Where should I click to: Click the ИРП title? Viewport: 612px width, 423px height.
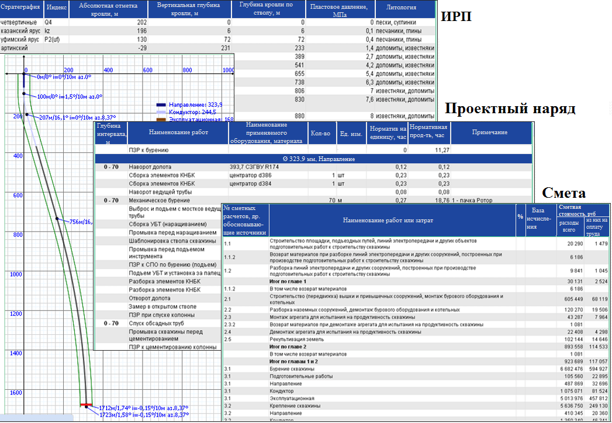[457, 17]
